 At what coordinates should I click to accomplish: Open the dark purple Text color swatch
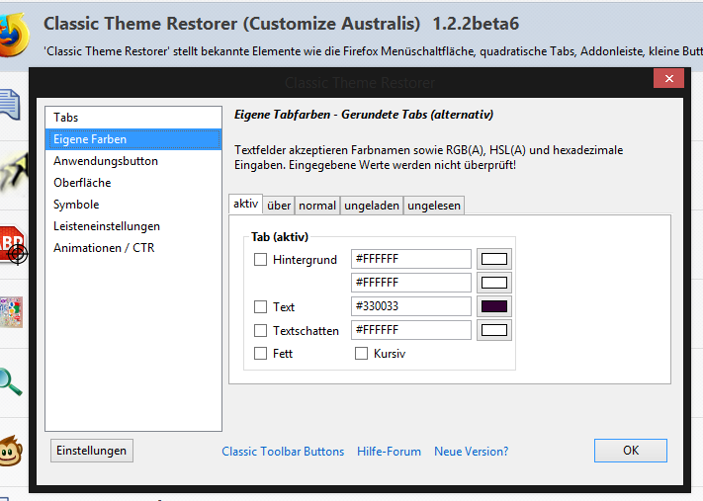[493, 306]
